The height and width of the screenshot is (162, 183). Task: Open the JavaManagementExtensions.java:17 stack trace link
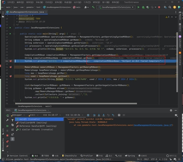pyautogui.click(x=153, y=125)
